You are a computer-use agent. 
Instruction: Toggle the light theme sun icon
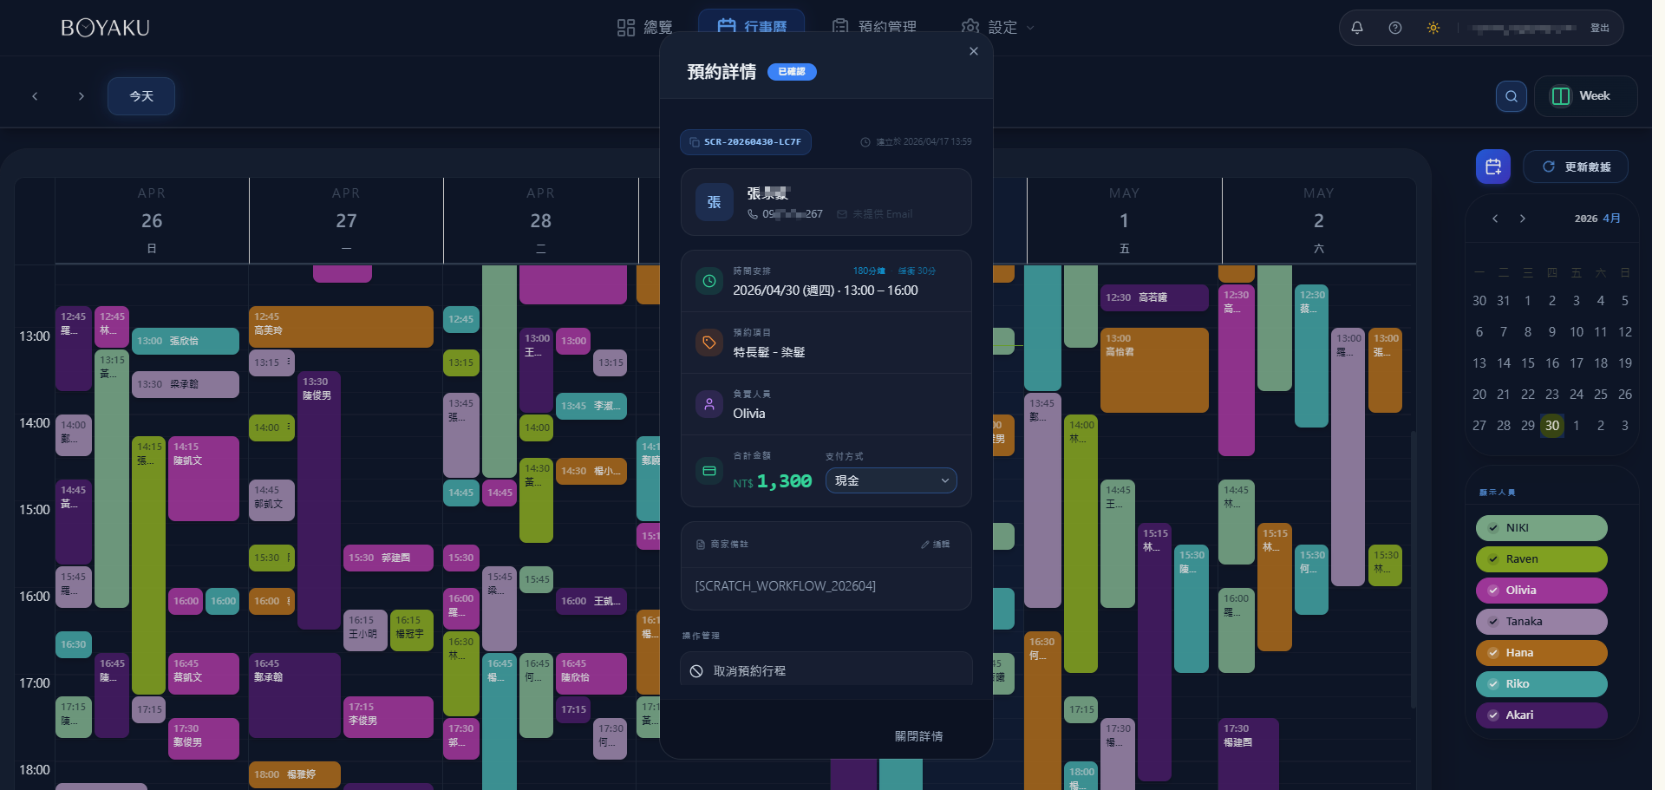1433,28
